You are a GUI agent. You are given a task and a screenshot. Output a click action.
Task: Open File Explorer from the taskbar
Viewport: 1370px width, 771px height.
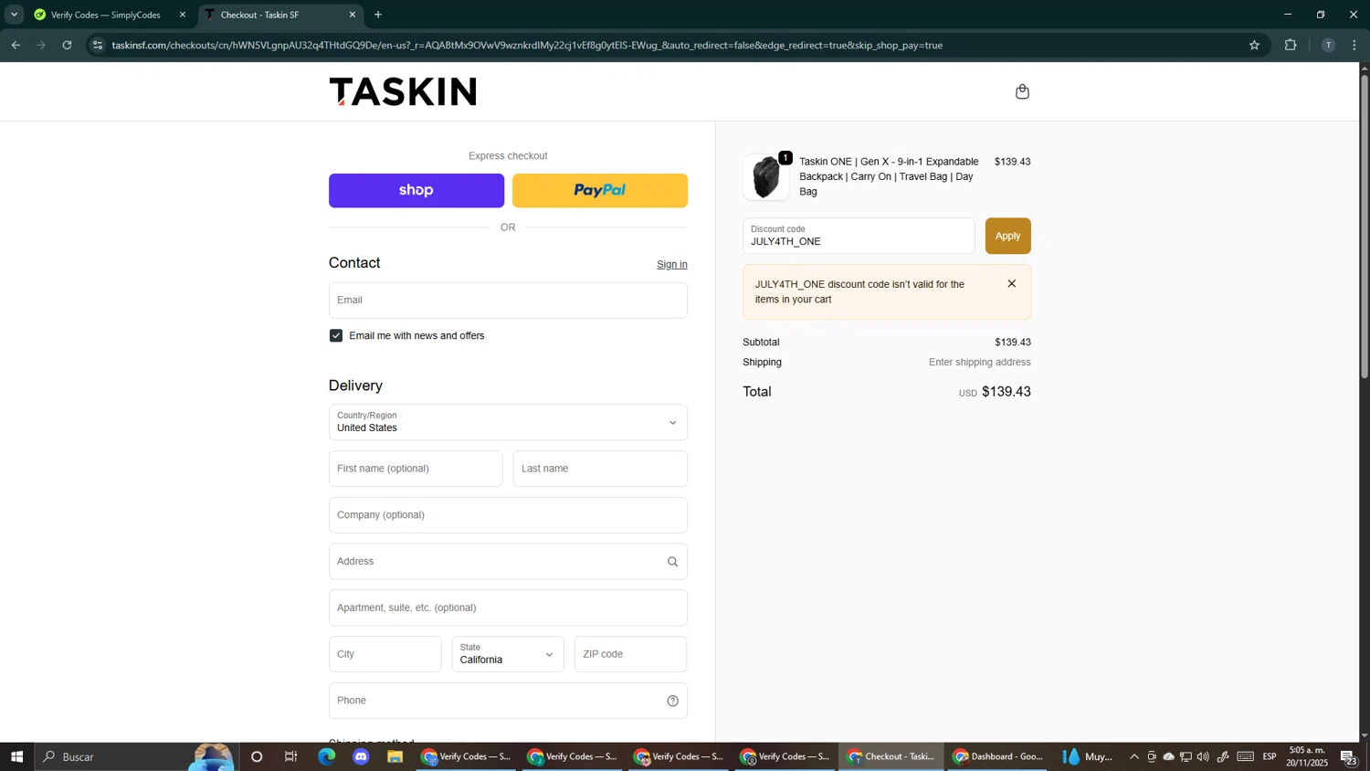tap(395, 756)
